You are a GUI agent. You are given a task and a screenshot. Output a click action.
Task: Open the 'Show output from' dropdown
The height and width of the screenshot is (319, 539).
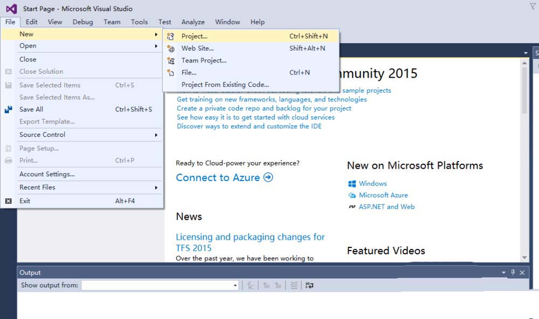235,286
